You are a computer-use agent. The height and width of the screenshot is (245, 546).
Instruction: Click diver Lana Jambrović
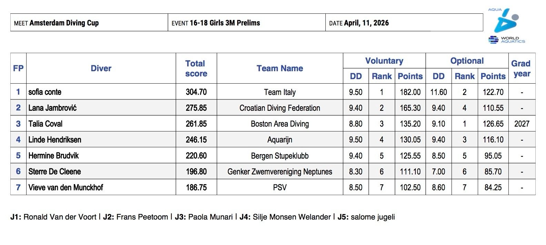pos(52,108)
